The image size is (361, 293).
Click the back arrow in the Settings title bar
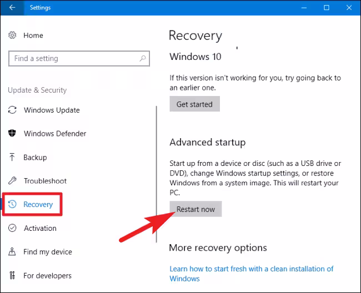tap(12, 8)
